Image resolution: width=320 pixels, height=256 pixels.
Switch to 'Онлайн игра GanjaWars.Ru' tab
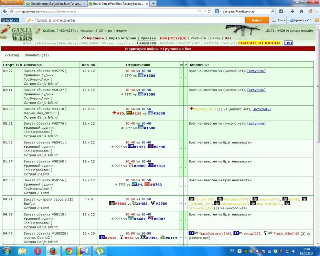coord(56,4)
